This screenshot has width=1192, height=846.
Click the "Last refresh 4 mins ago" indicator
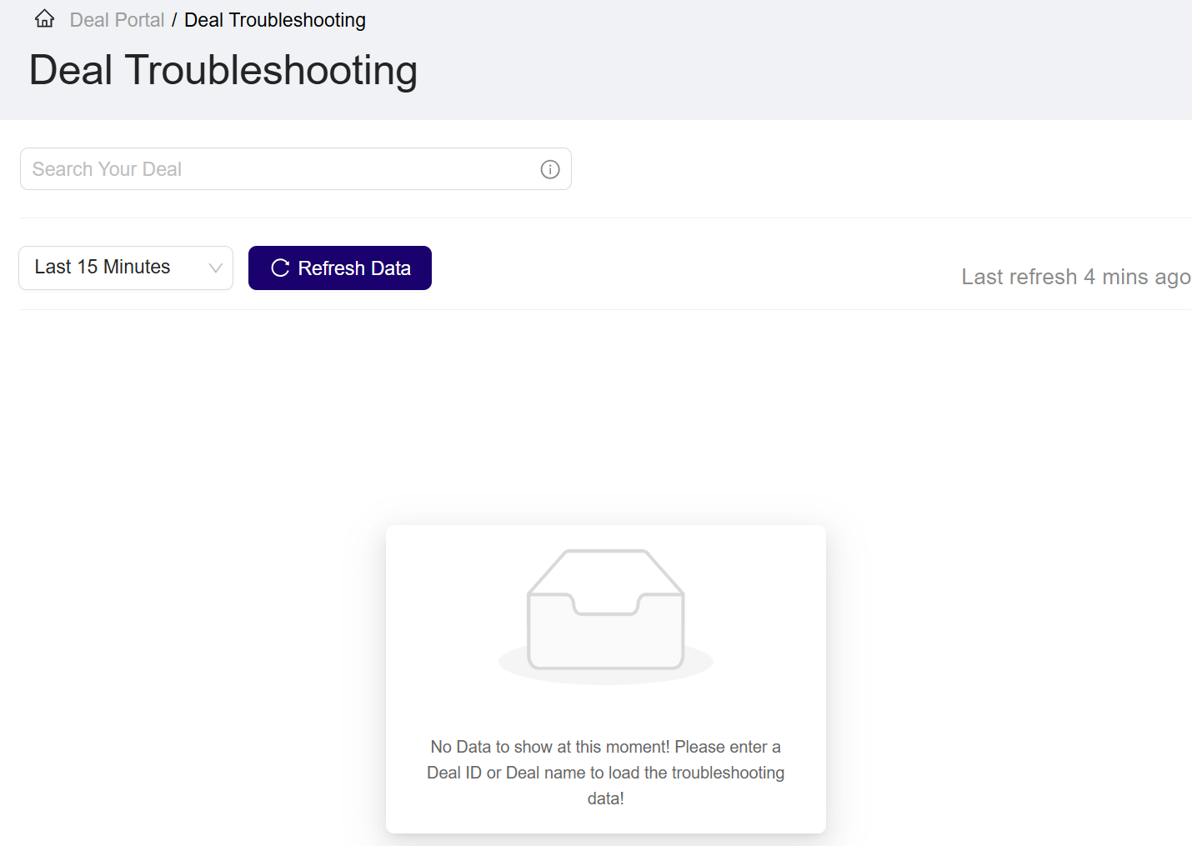[x=1075, y=276]
